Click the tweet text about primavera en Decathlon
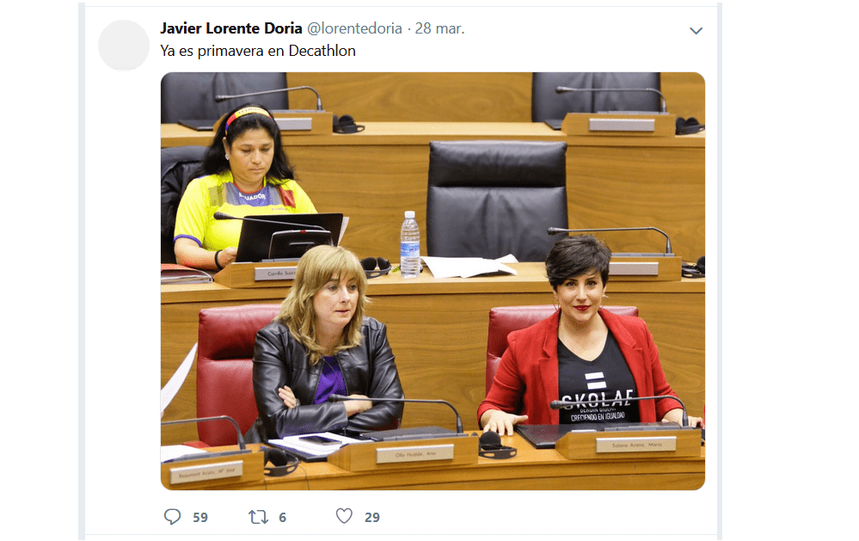 pos(257,51)
